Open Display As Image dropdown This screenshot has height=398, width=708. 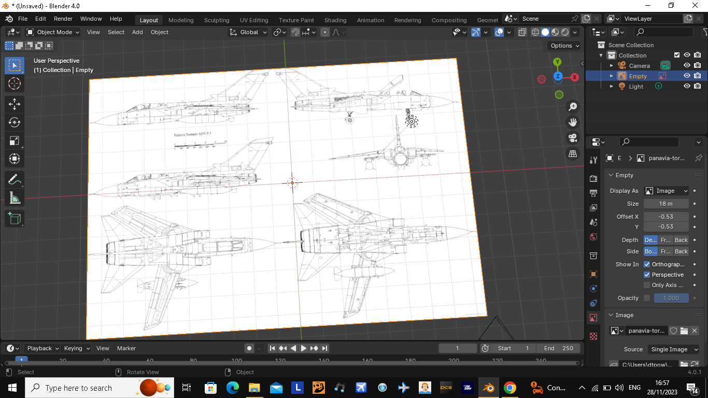coord(667,191)
